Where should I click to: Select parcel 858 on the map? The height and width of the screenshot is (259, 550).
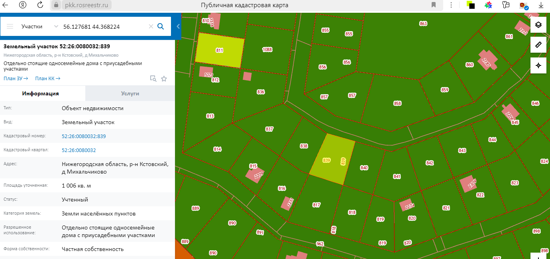click(397, 103)
